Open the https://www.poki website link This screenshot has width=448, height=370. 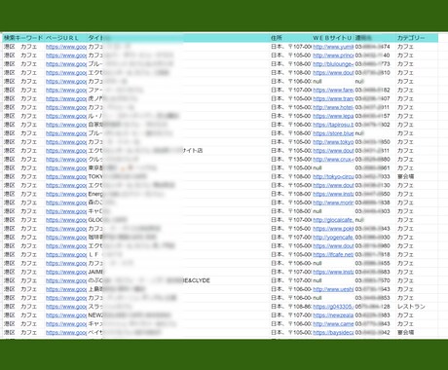coord(333,229)
